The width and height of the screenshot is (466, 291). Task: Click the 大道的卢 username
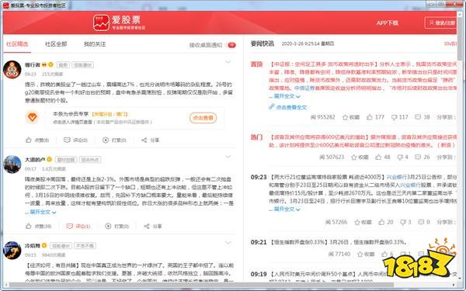tap(35, 159)
